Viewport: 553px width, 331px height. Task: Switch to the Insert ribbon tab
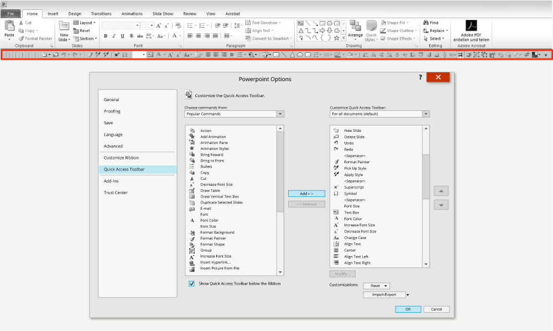[x=53, y=14]
